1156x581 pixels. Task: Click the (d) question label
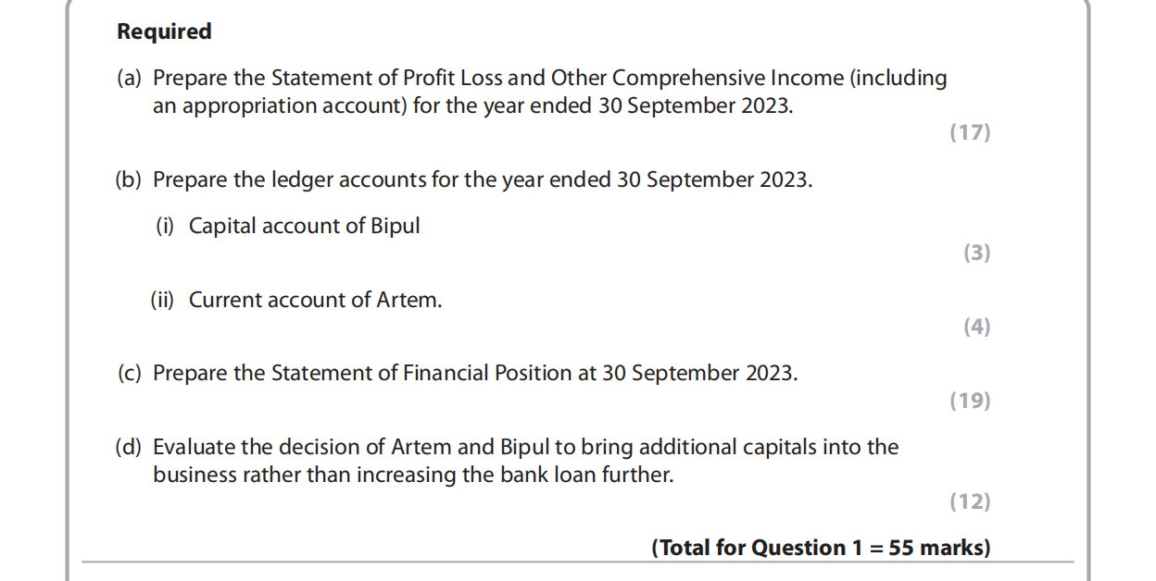point(129,448)
